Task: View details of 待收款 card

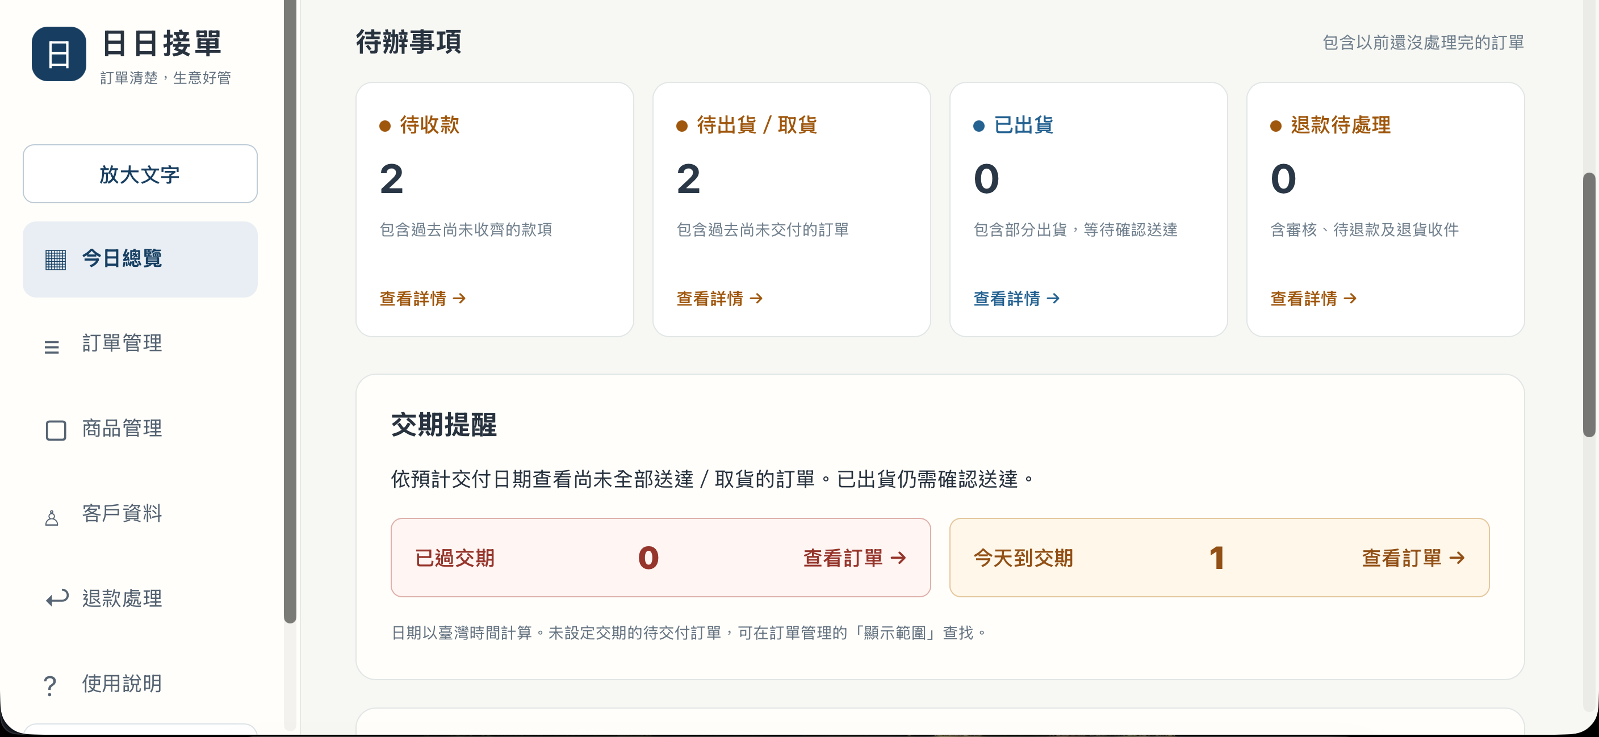Action: coord(422,299)
